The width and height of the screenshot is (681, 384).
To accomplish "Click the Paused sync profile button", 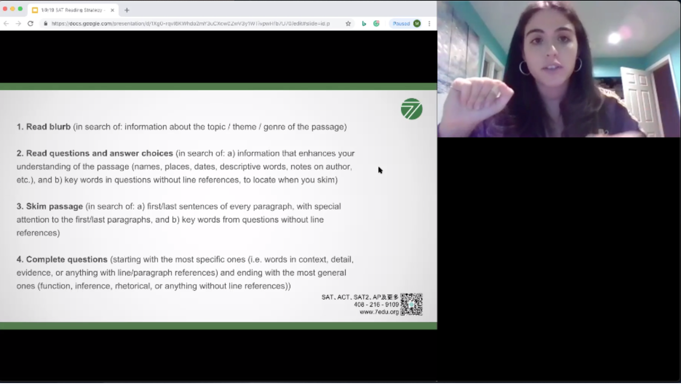I will pos(406,23).
